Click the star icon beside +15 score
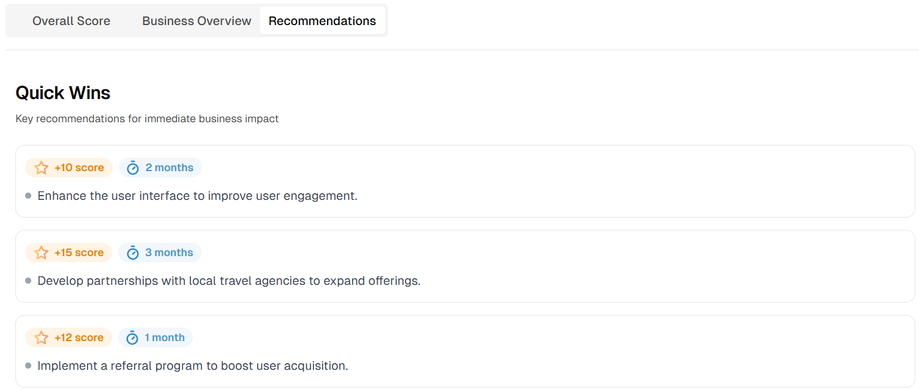This screenshot has width=919, height=390. (x=41, y=252)
